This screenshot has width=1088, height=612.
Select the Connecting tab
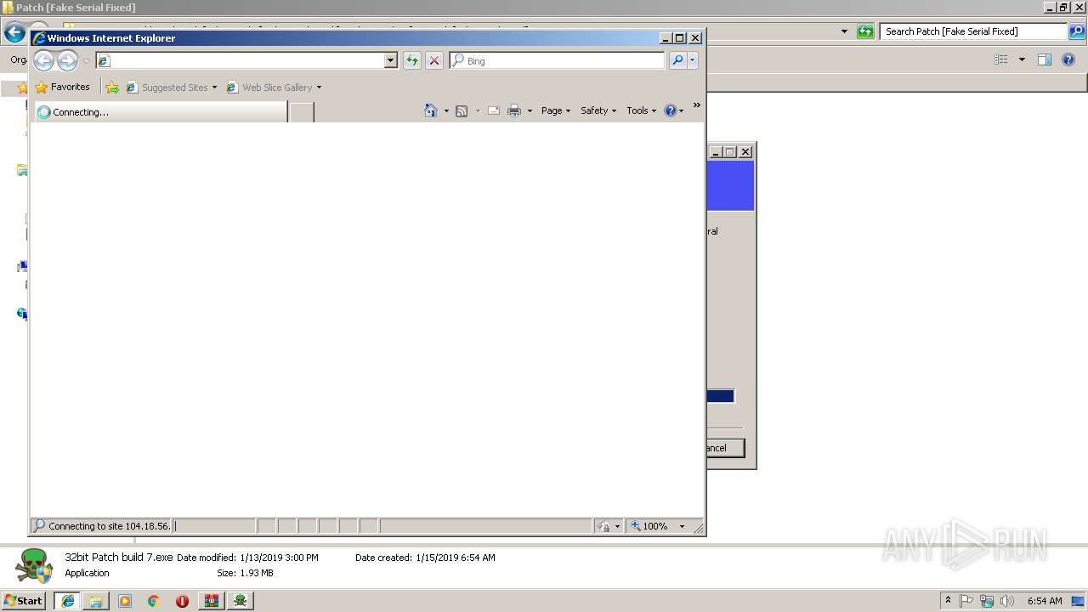[x=161, y=111]
